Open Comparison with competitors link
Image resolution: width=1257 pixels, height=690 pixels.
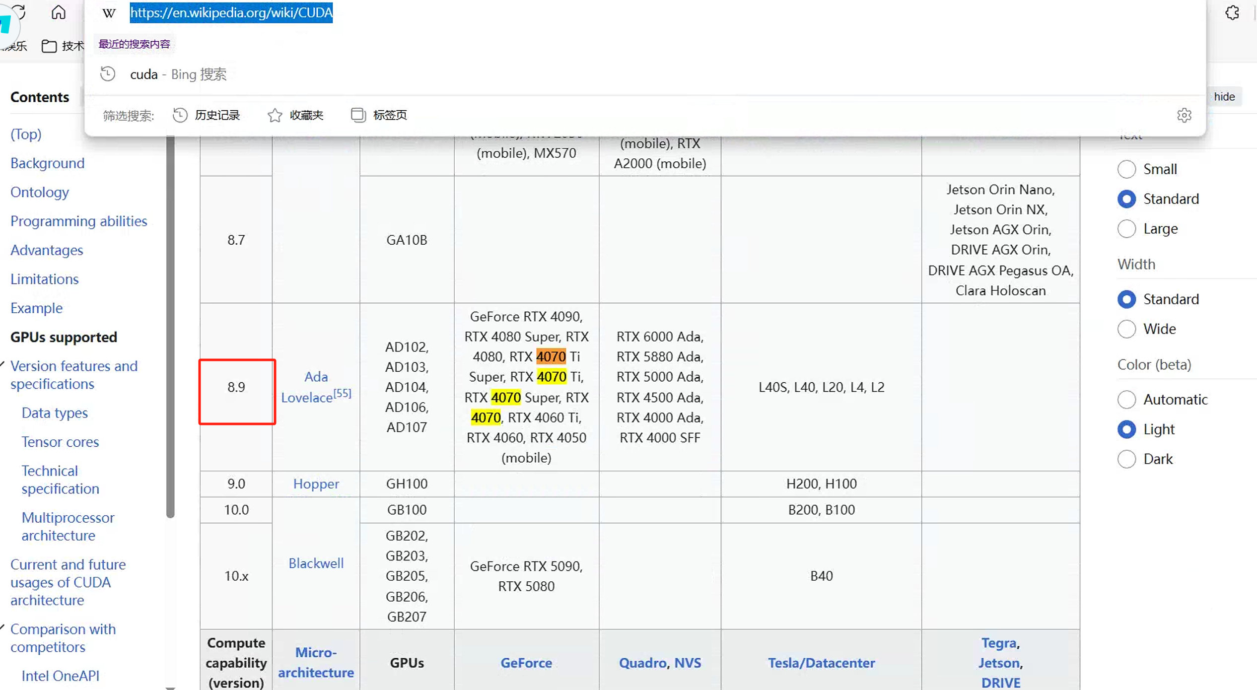tap(63, 638)
